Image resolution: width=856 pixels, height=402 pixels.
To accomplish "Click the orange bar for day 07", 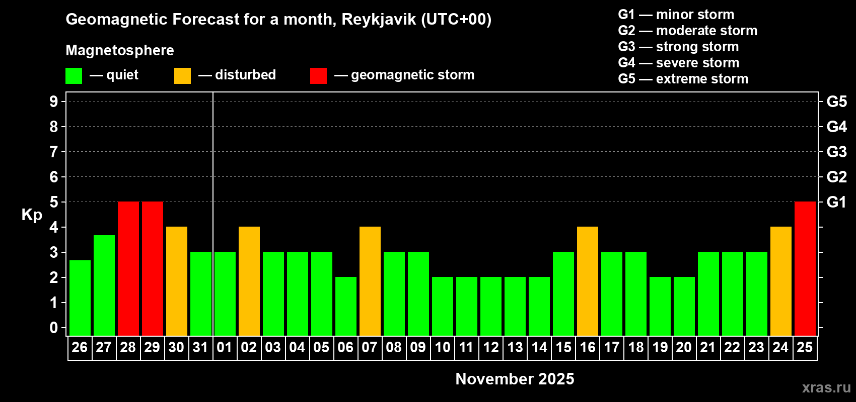I will (x=370, y=281).
